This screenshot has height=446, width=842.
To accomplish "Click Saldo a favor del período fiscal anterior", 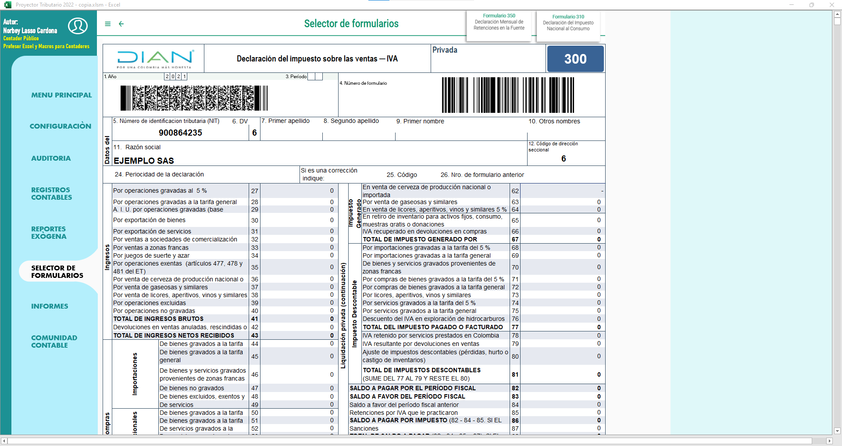I will pos(404,405).
